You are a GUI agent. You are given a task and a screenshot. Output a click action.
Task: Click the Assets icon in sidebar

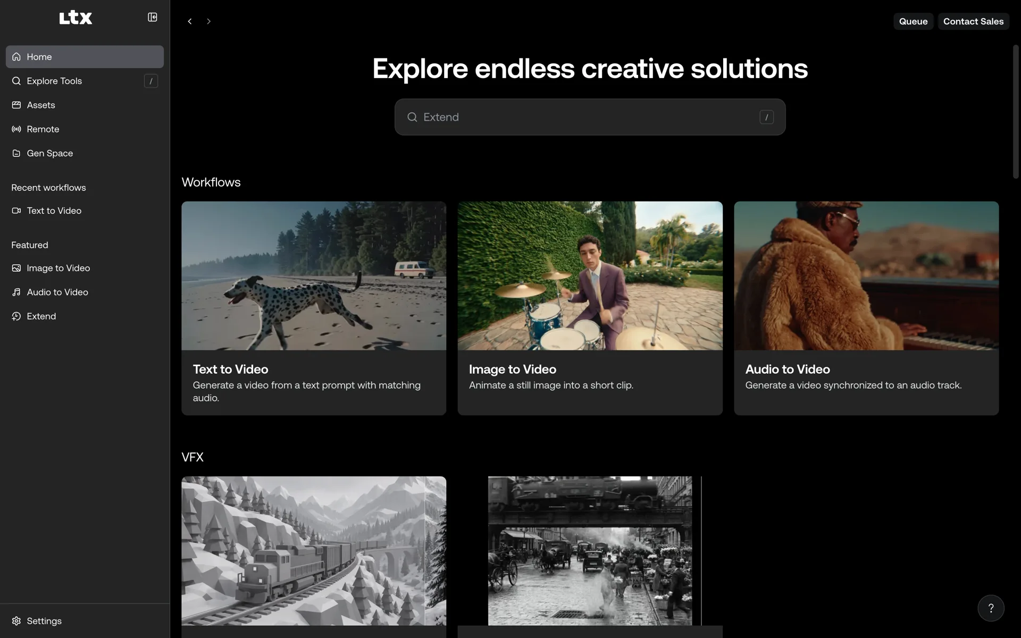point(16,105)
